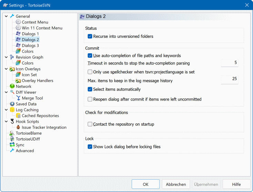The height and width of the screenshot is (192, 253).
Task: Click the Diff Viewer magnifier icon
Action: 12,92
